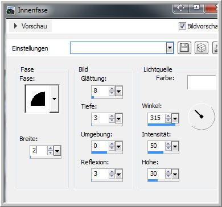Viewport: 222px width, 207px height.
Task: Open the Glättung slider dropdown arrow
Action: pos(119,91)
